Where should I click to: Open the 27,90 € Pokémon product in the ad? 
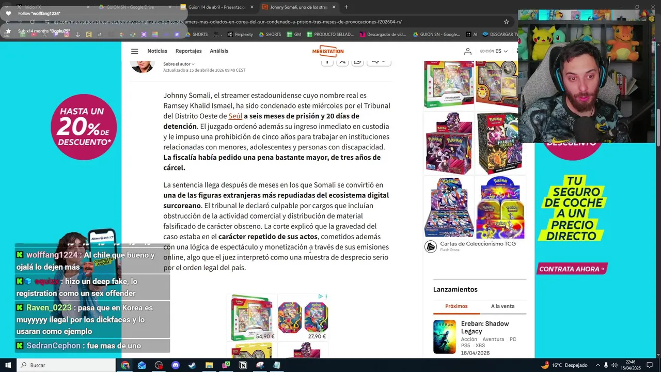click(x=303, y=318)
